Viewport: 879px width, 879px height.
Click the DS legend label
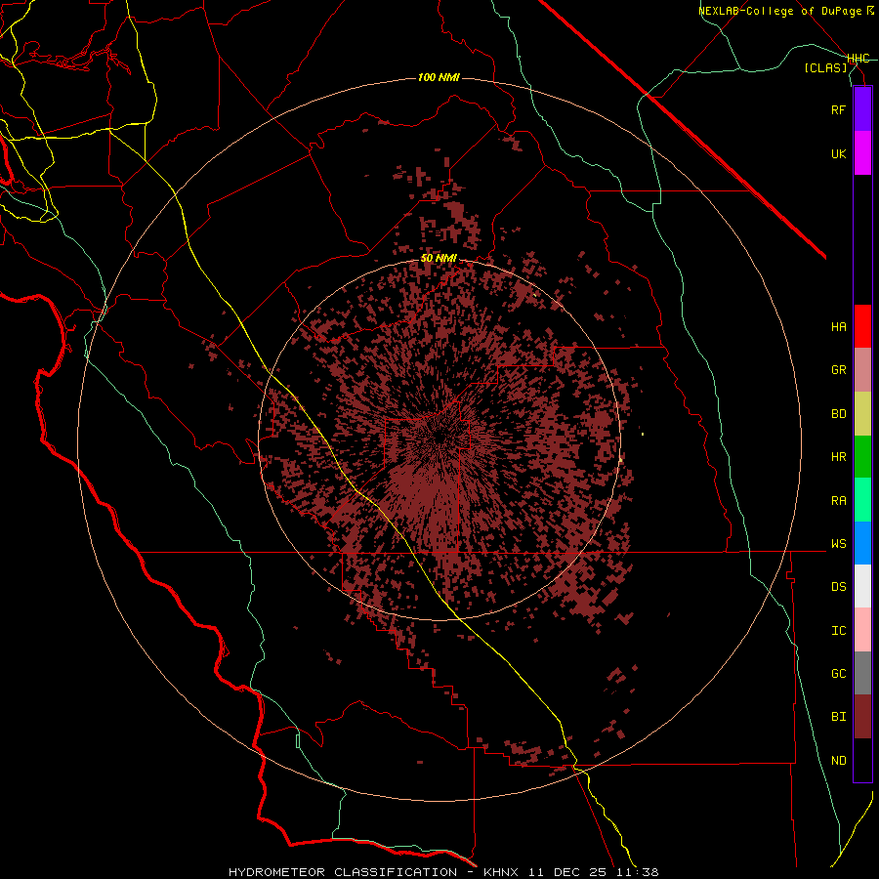pos(838,587)
